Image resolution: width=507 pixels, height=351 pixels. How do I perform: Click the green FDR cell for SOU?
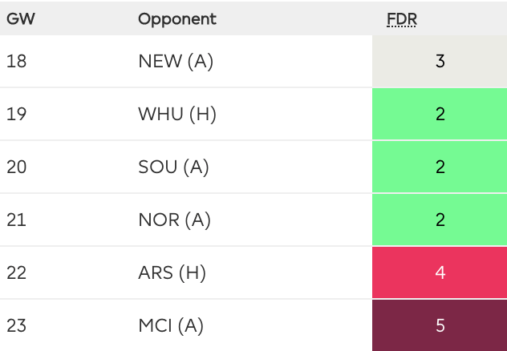(440, 167)
